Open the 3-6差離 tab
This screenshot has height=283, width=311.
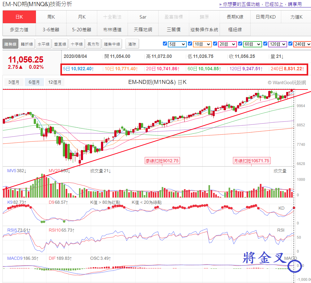[x=51, y=29]
